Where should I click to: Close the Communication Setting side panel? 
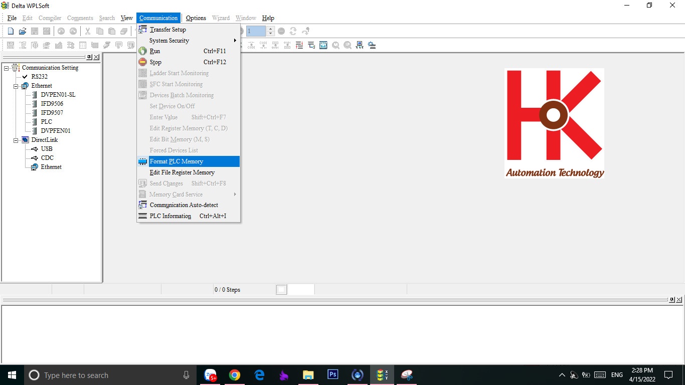point(96,57)
